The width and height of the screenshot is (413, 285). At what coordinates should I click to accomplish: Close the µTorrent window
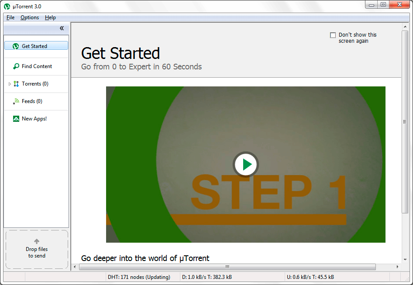399,5
